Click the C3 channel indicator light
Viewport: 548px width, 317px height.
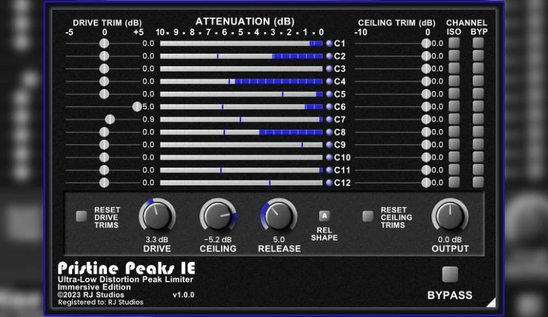coord(329,69)
